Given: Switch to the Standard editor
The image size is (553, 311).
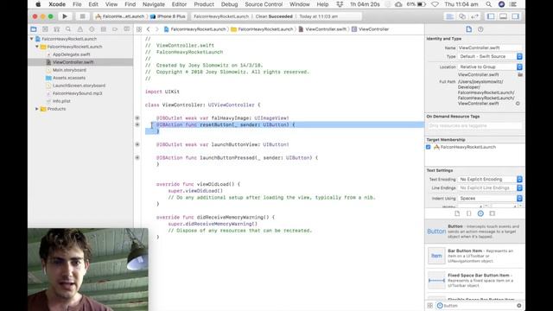Looking at the screenshot, I should [x=449, y=16].
